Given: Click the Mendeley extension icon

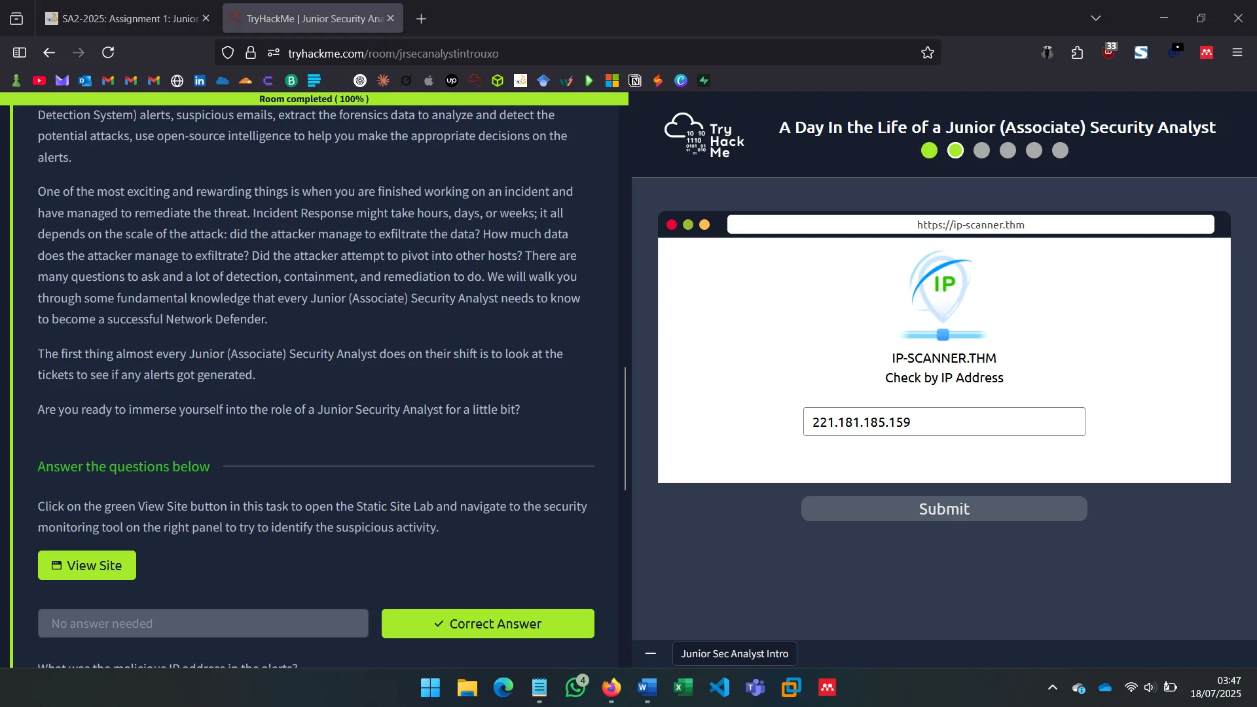Looking at the screenshot, I should [1207, 52].
